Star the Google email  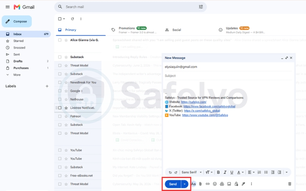coord(66,91)
